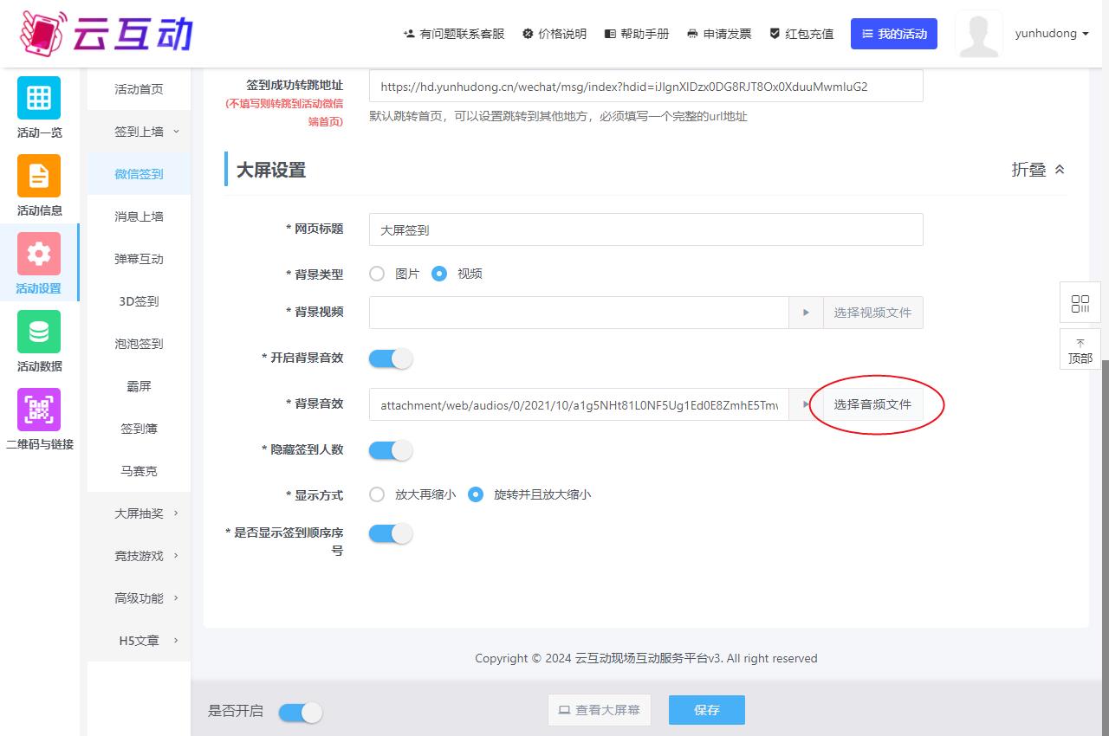
Task: Toggle 是否开启 switch in bottom bar
Action: pyautogui.click(x=301, y=712)
